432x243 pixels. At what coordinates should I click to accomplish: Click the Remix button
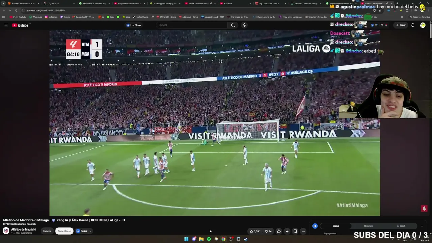(82, 231)
